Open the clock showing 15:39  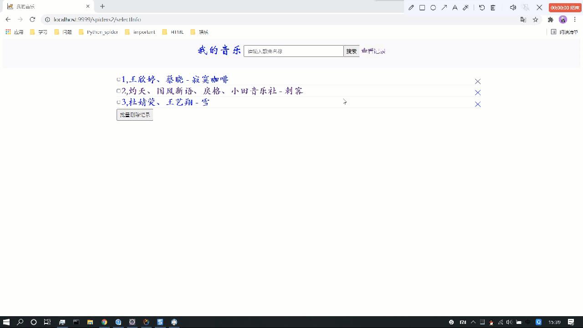(554, 322)
